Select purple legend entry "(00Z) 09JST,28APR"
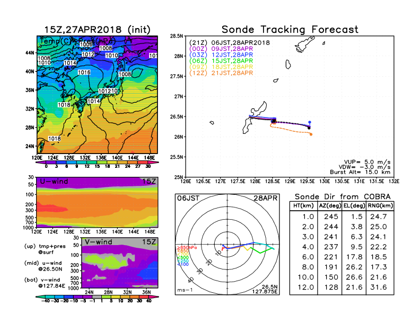Viewport: 420px width, 324px height. pyautogui.click(x=221, y=49)
